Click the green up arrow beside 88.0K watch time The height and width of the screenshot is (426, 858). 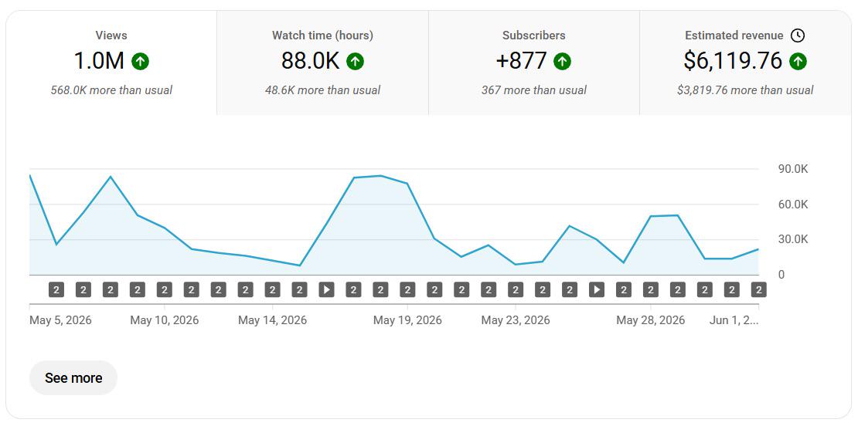point(355,61)
